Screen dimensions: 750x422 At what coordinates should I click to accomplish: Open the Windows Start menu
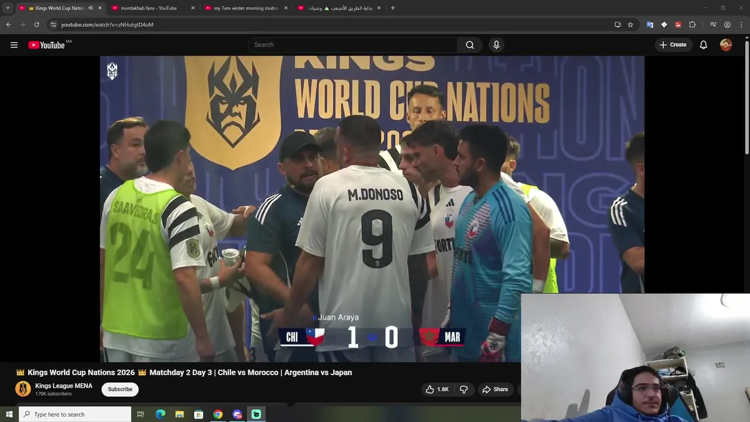point(9,414)
